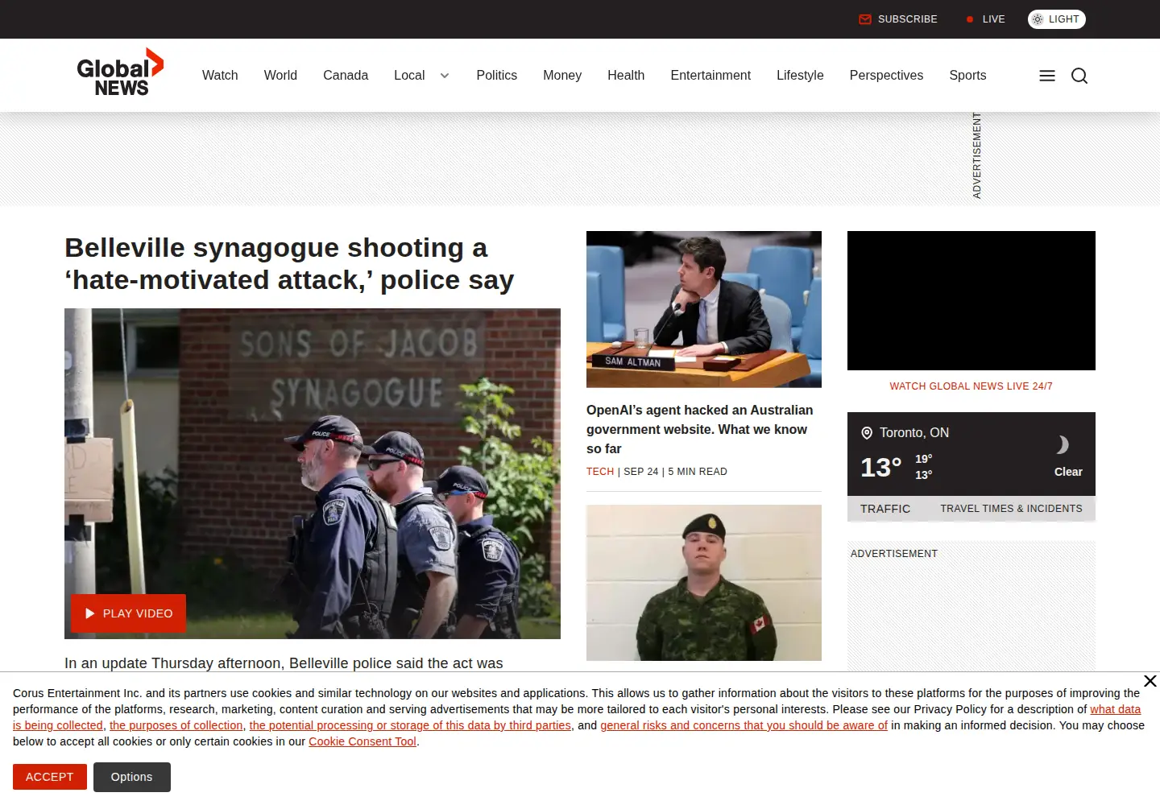
Task: Open the cookie Options button
Action: (132, 777)
